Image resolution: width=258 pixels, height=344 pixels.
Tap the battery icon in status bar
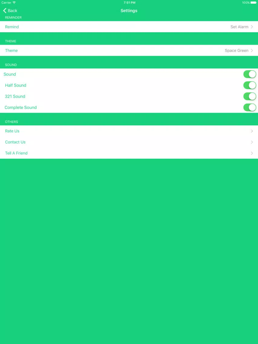point(253,3)
